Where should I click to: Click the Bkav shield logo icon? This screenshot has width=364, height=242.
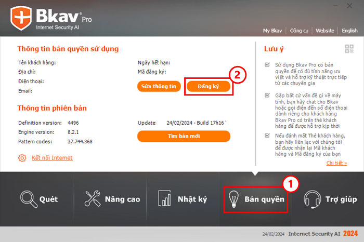tap(21, 18)
